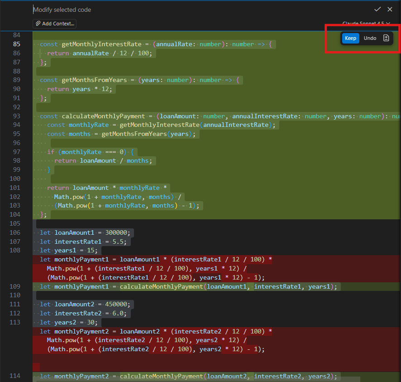Click the Add Context... button

click(54, 24)
